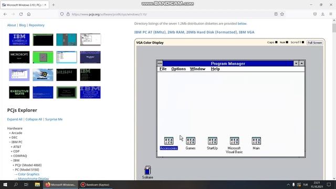Open a new browser tab with plus

(x=54, y=5)
